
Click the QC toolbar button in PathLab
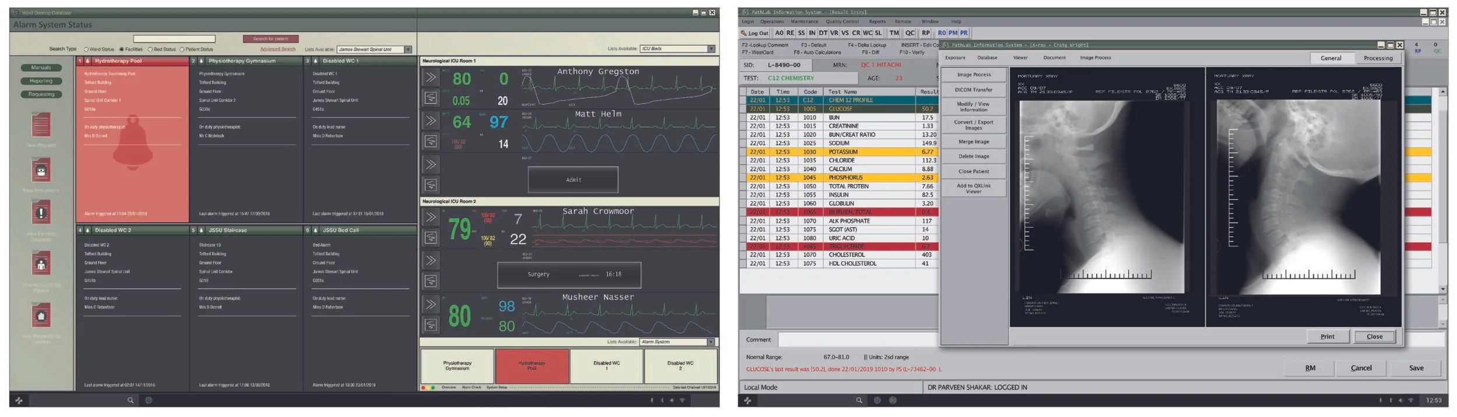(910, 33)
